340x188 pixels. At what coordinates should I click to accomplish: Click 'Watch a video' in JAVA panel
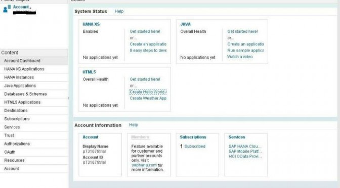click(x=240, y=57)
